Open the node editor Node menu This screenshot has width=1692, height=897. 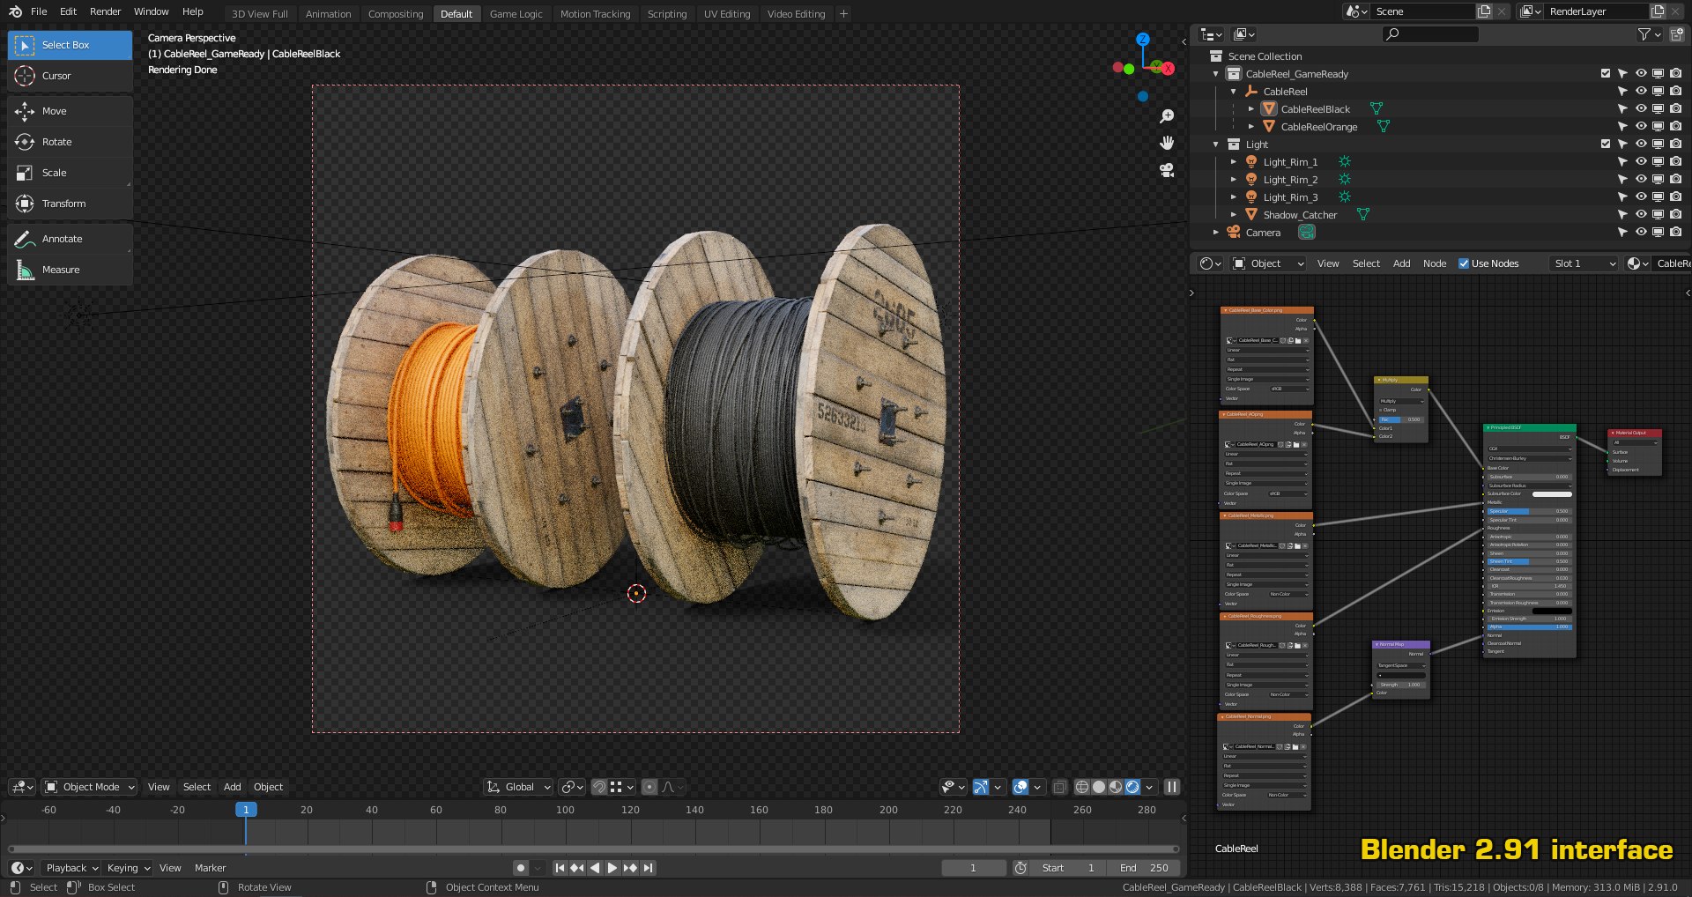[x=1435, y=263]
